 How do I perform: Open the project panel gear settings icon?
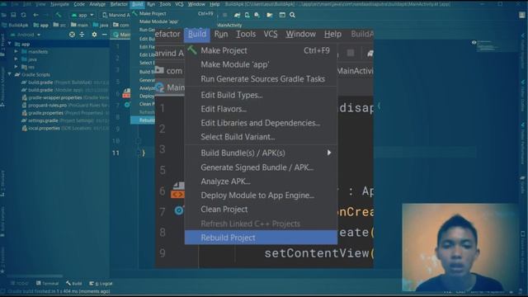tap(94, 35)
